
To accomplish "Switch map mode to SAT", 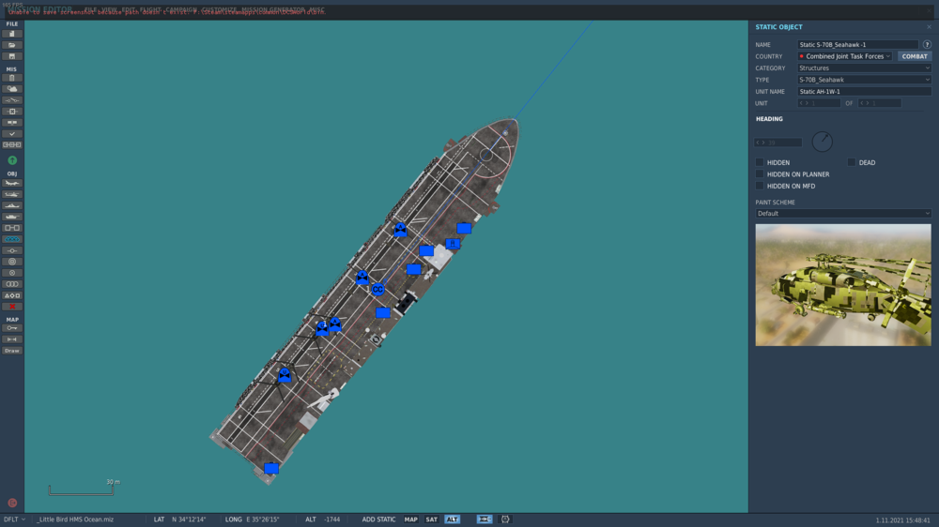I will [432, 519].
